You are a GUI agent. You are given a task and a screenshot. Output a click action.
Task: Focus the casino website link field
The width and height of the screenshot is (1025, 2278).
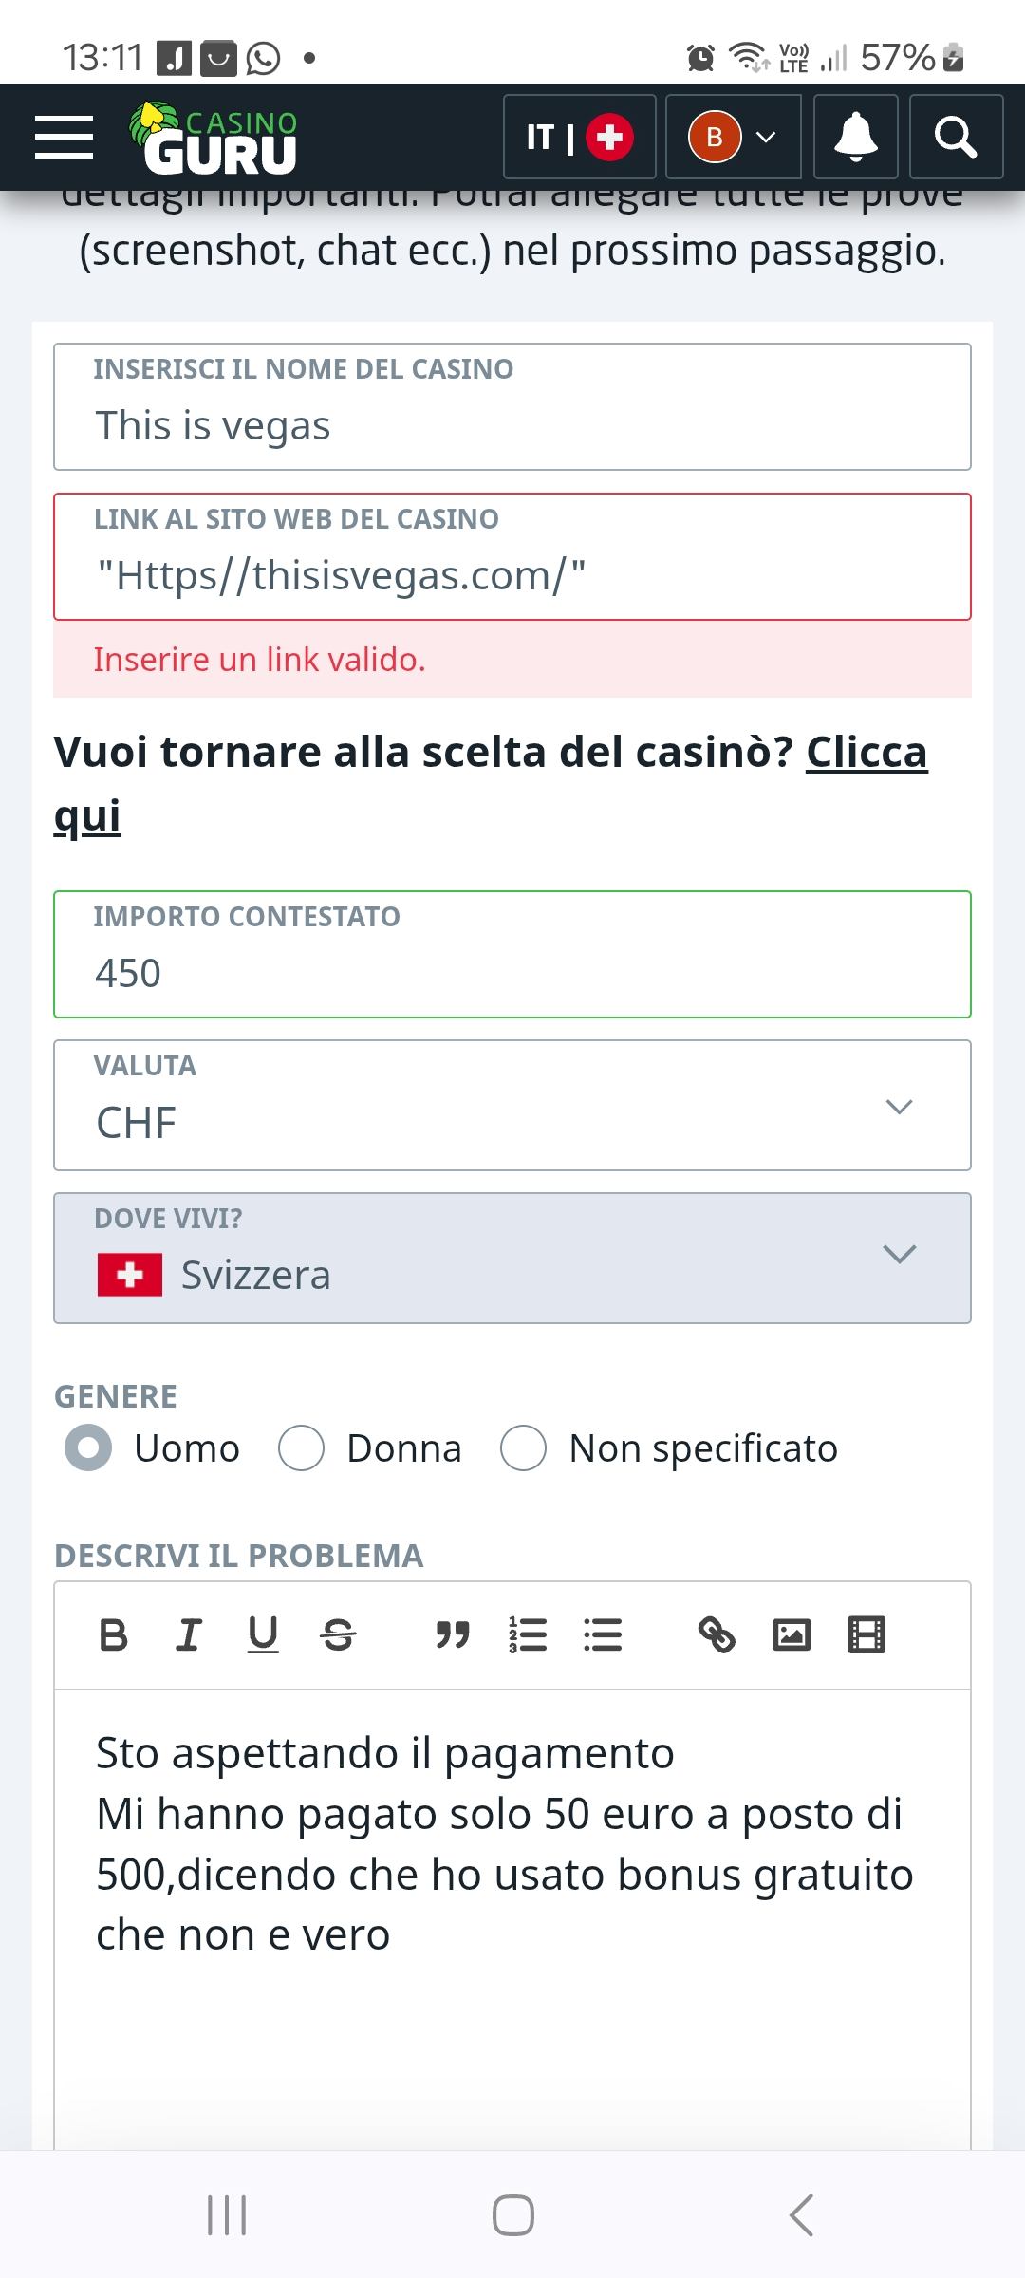[512, 575]
